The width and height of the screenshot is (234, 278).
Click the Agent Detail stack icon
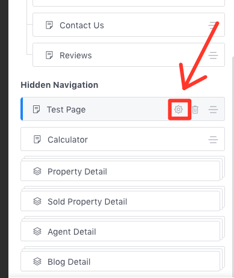pos(37,232)
